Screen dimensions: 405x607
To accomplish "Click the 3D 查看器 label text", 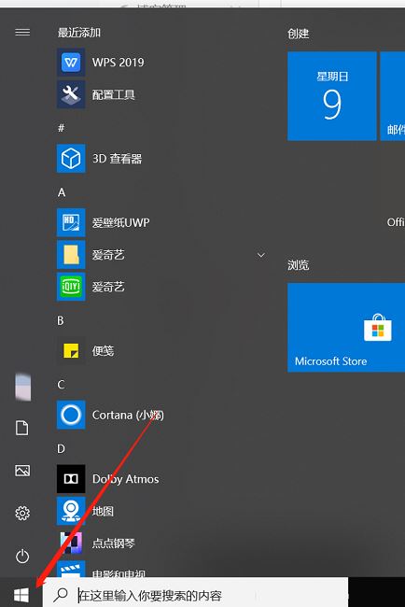I will [x=118, y=159].
